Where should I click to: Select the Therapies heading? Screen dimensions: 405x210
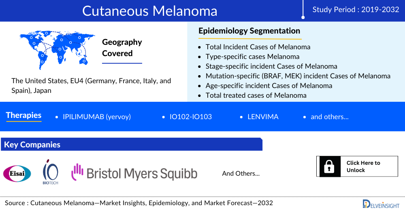(23, 115)
